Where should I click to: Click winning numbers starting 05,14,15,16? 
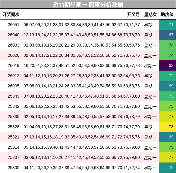point(82,147)
